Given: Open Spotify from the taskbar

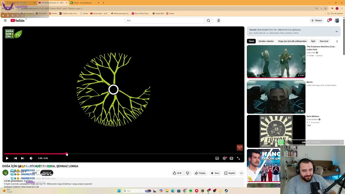Looking at the screenshot, I should [191, 191].
